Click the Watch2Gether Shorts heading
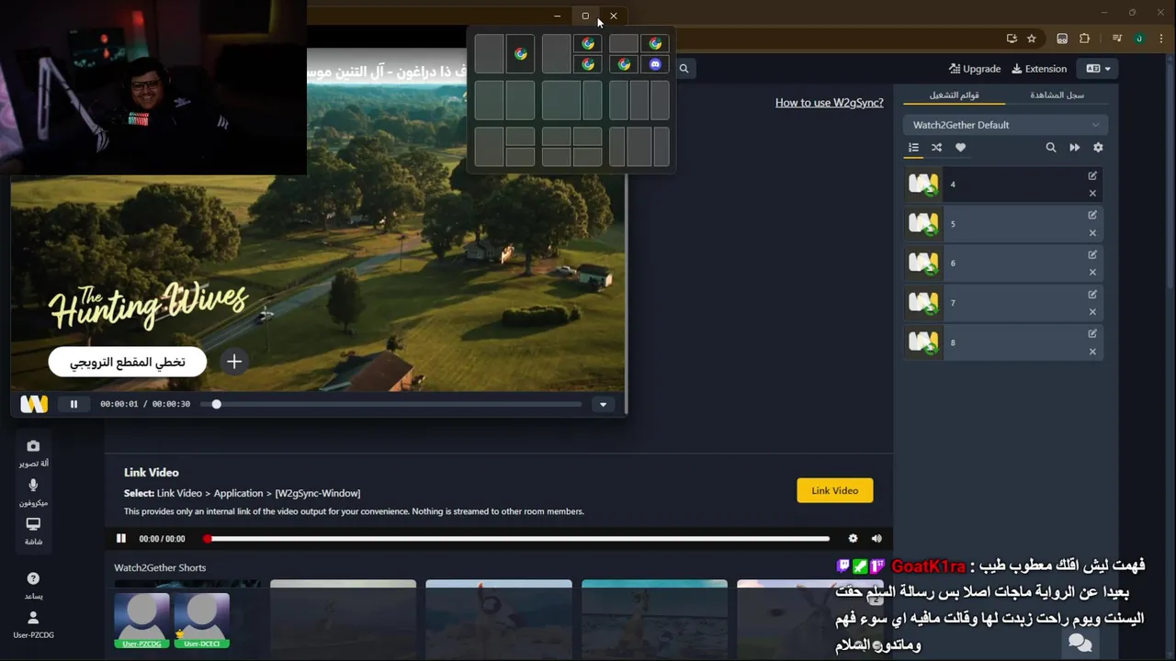Viewport: 1176px width, 661px height. tap(160, 567)
